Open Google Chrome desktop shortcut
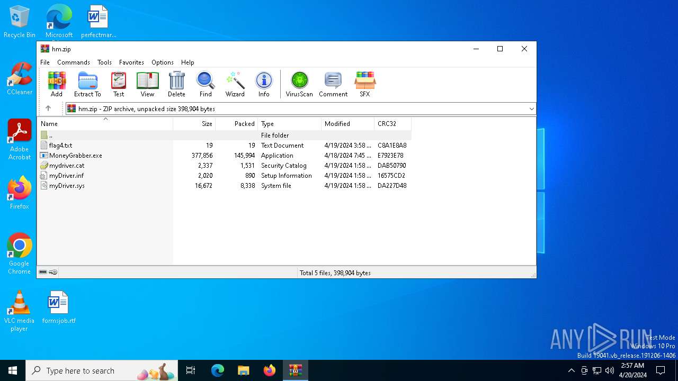The image size is (678, 381). tap(19, 254)
